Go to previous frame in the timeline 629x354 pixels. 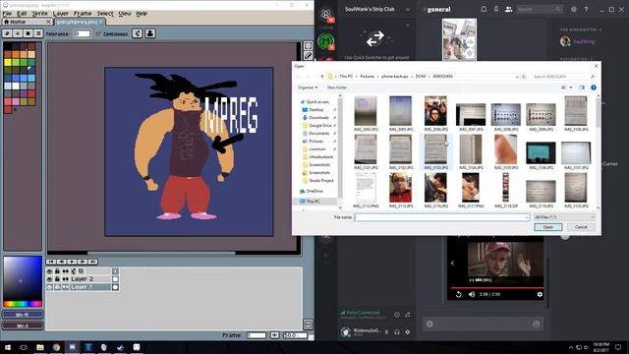coord(61,262)
